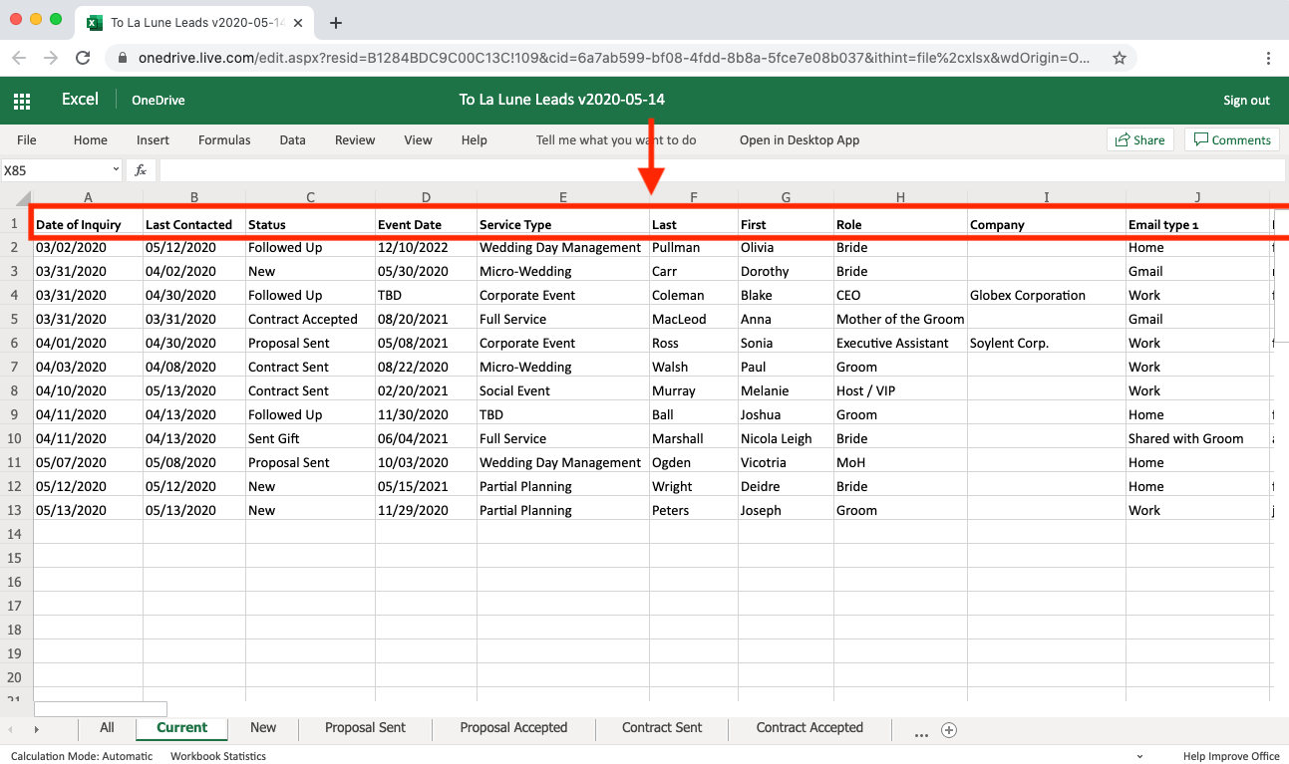The image size is (1289, 764).
Task: Click the OneDrive link in header
Action: [159, 101]
